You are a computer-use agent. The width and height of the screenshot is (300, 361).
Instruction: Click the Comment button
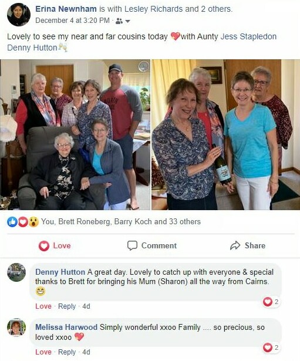(x=152, y=245)
